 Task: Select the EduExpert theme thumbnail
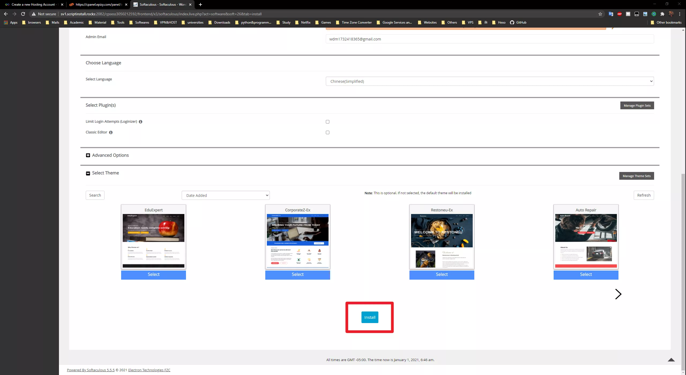[x=153, y=241]
